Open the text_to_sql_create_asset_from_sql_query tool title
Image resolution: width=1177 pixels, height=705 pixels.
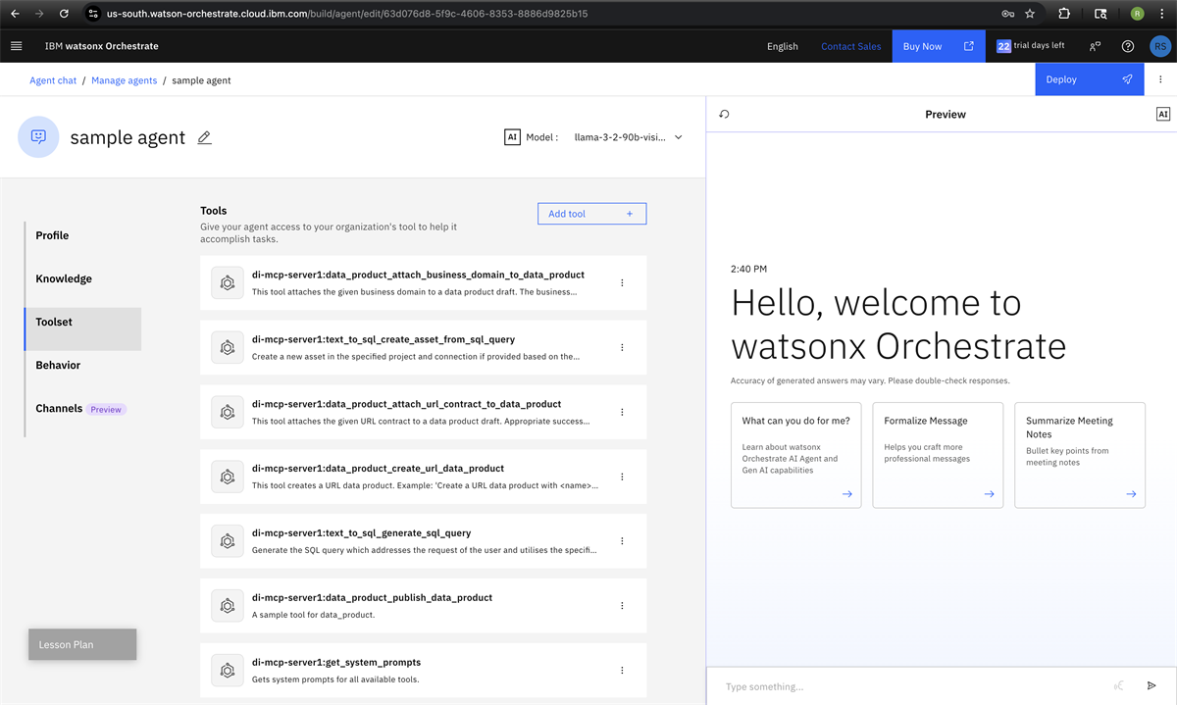pos(384,339)
